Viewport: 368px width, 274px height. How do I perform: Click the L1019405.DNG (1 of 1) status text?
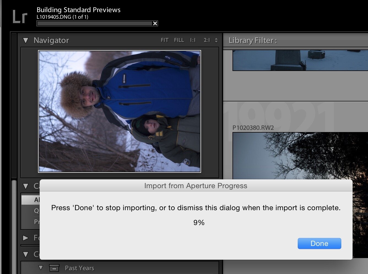pos(63,17)
